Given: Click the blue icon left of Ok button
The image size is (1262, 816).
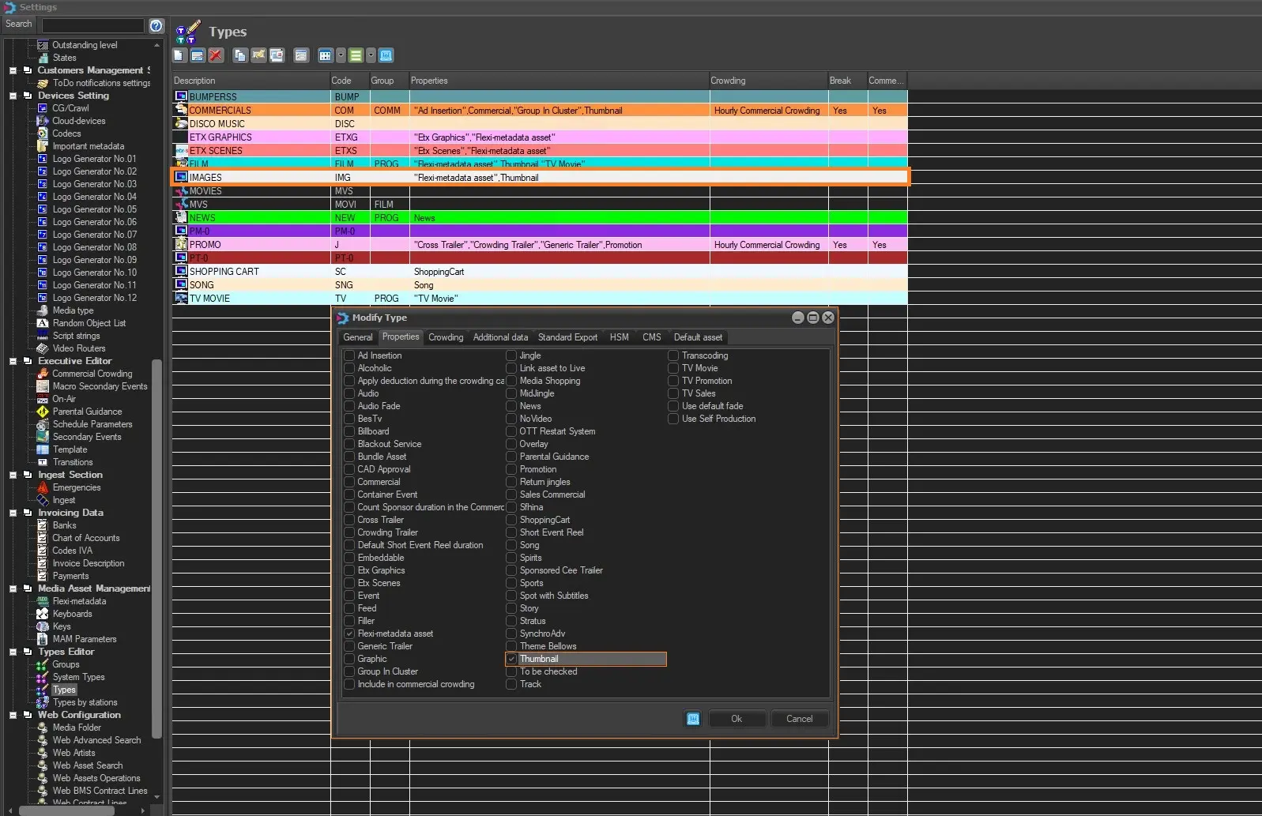Looking at the screenshot, I should point(693,719).
